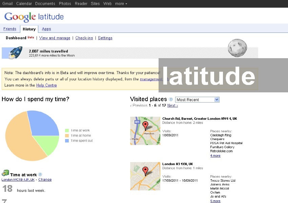Click the '17/09/2011 - 18/09/2011' visit dates
Image resolution: width=288 pixels, height=203 pixels.
[x=180, y=180]
